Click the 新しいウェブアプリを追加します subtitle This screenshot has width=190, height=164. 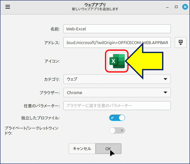click(95, 9)
